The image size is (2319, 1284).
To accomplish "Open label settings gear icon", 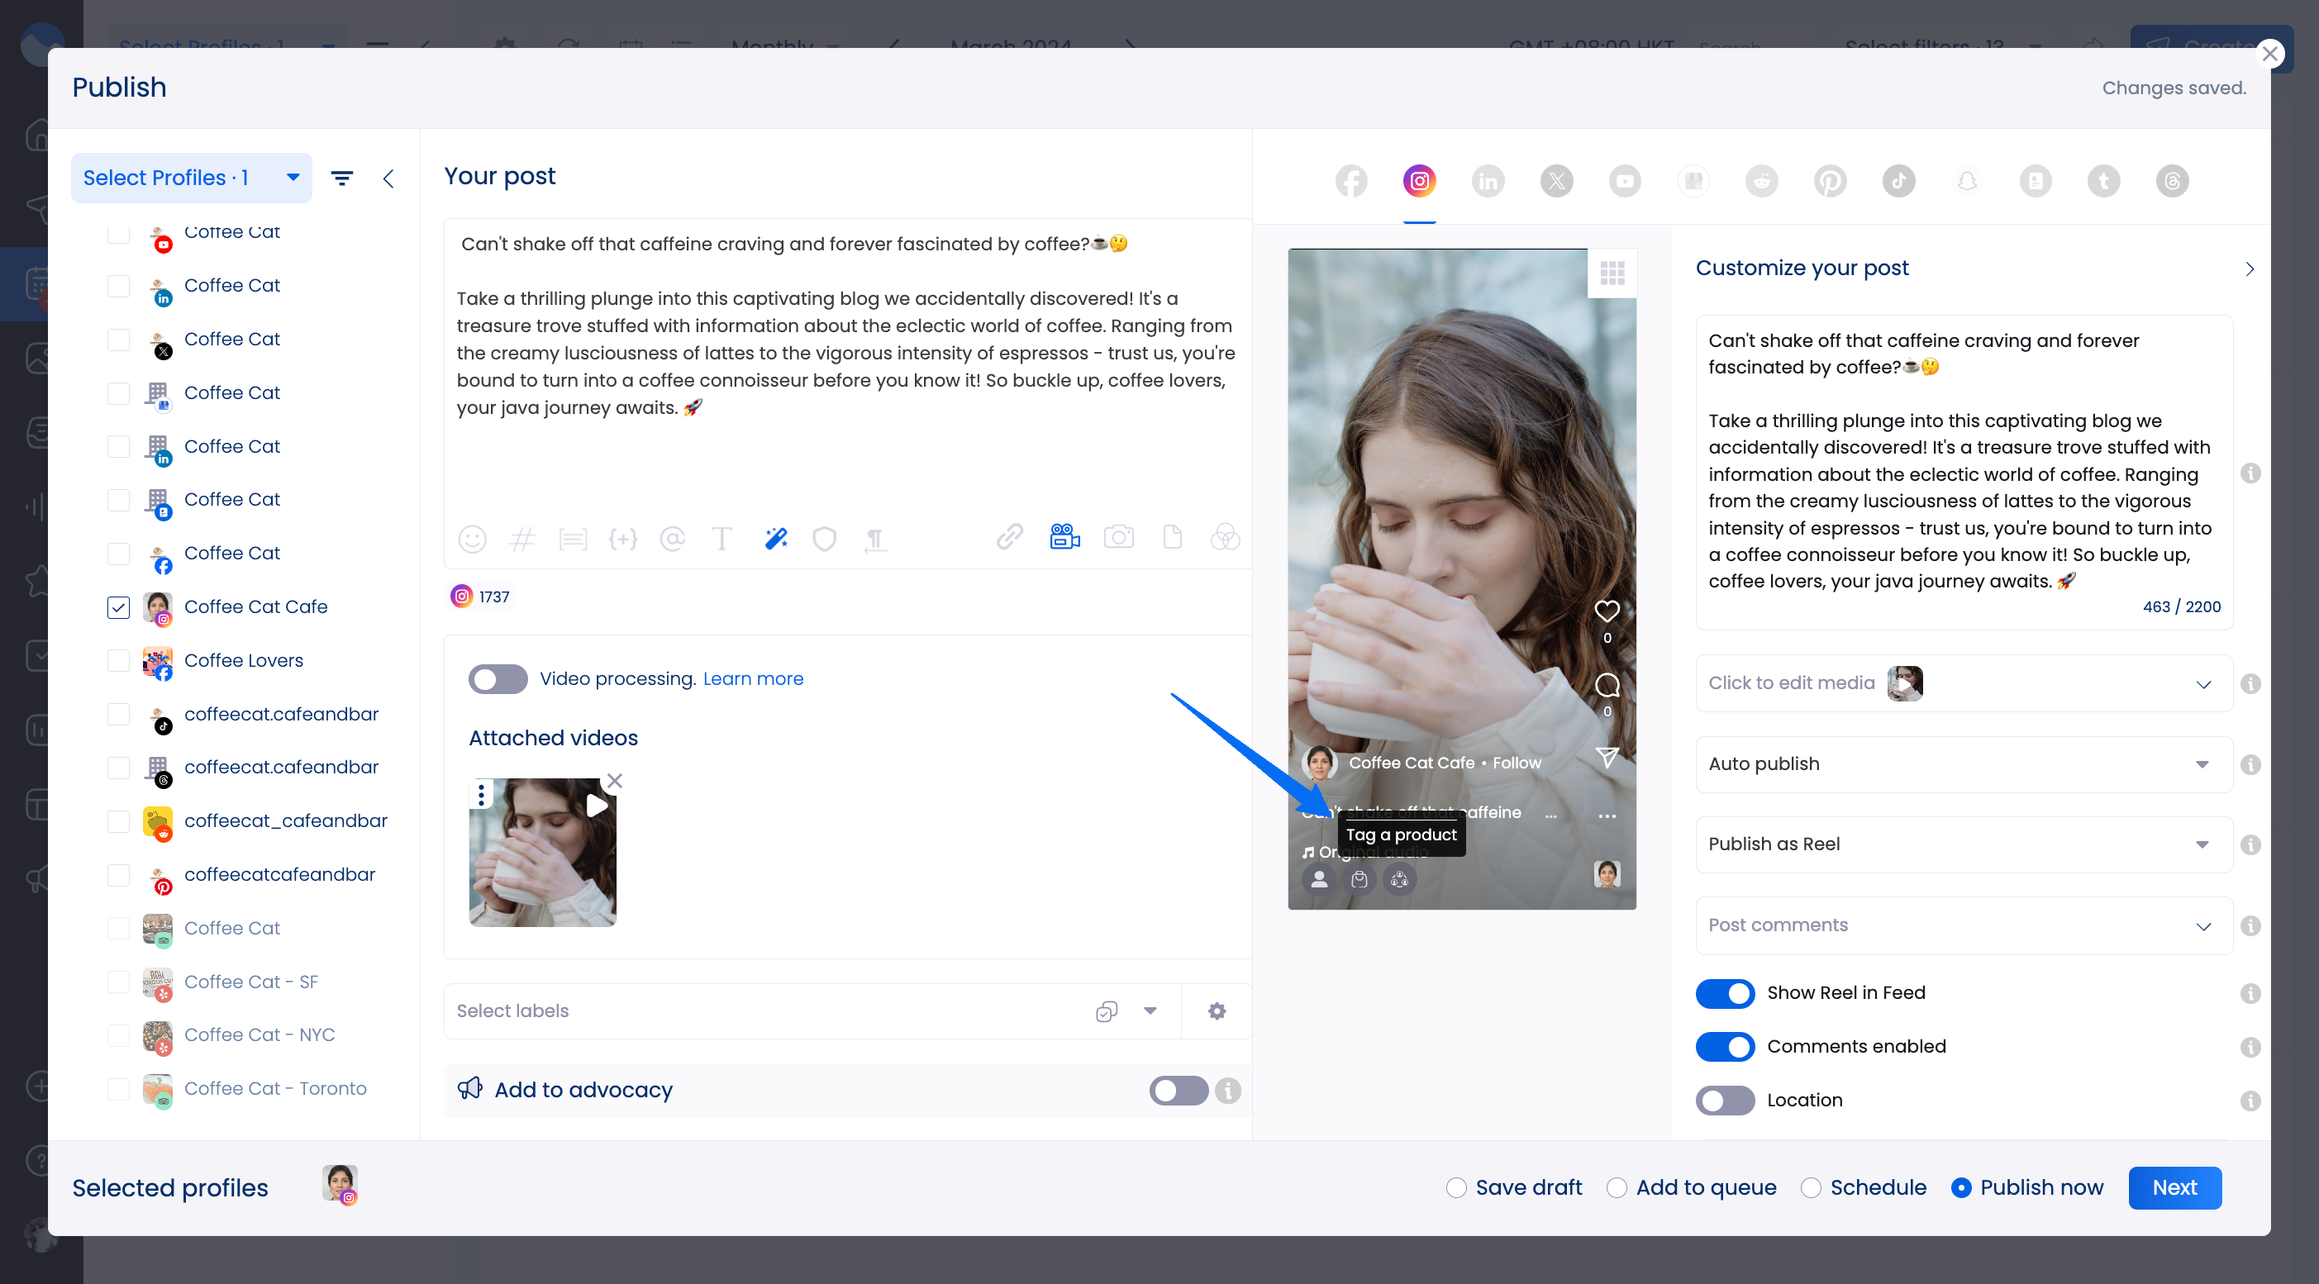I will pos(1217,1011).
